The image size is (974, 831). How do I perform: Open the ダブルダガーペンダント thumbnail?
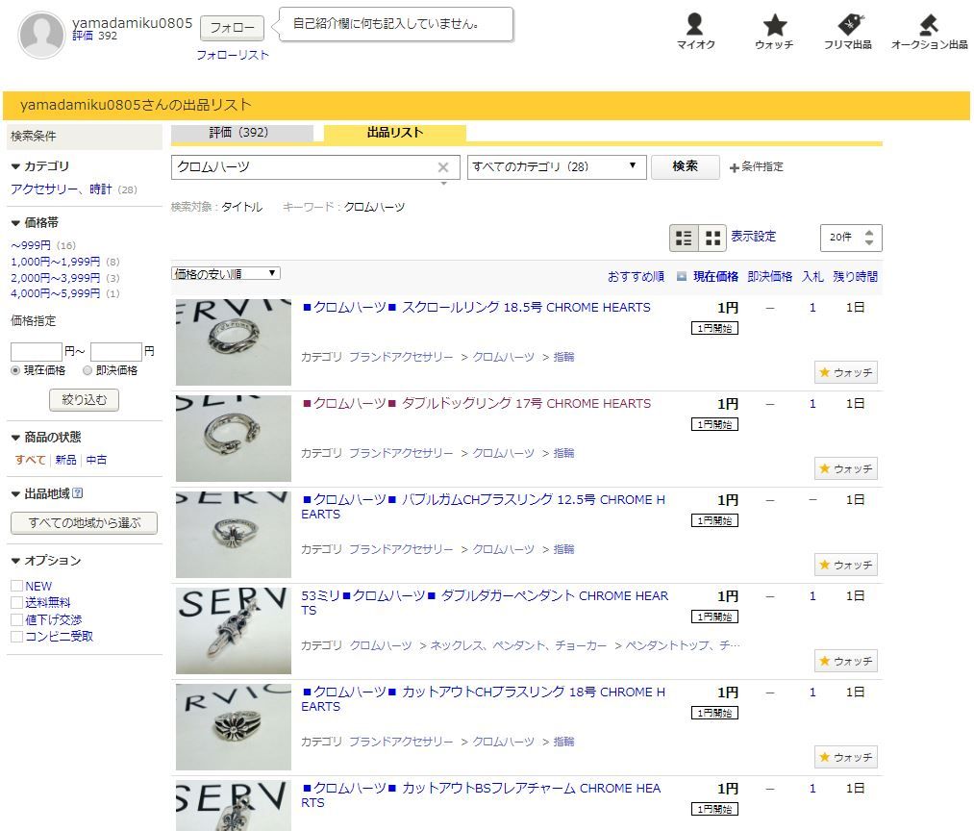tap(234, 631)
